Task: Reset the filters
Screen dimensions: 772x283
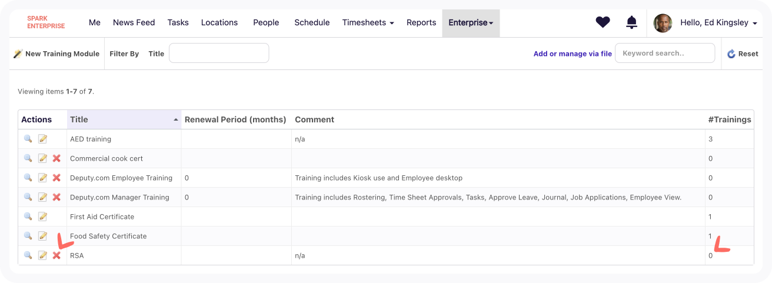Action: [743, 54]
